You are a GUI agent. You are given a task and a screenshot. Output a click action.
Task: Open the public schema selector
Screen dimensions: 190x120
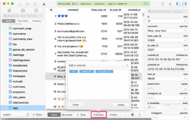[x=16, y=114]
